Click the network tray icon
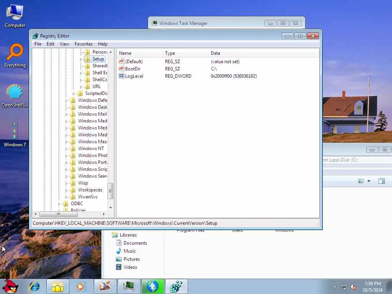Image resolution: width=392 pixels, height=294 pixels. click(344, 287)
